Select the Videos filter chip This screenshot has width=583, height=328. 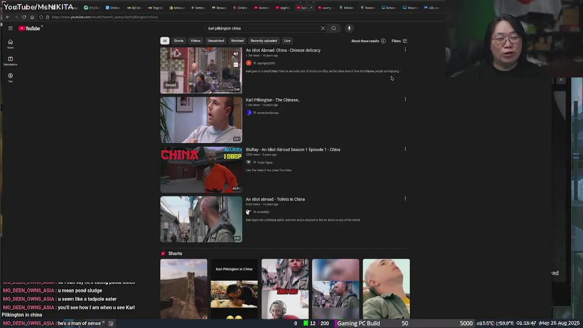(195, 41)
